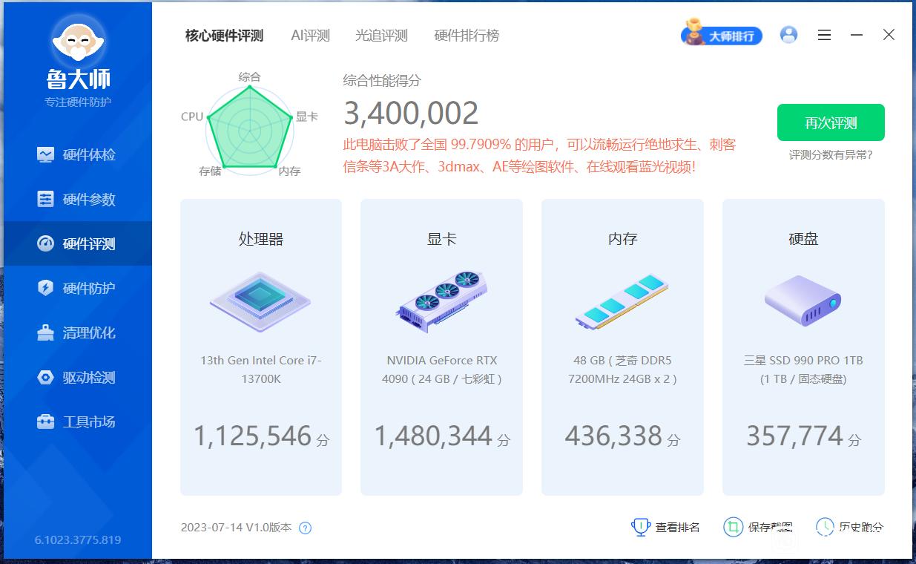Image resolution: width=916 pixels, height=564 pixels.
Task: Click the user account avatar icon
Action: (x=788, y=35)
